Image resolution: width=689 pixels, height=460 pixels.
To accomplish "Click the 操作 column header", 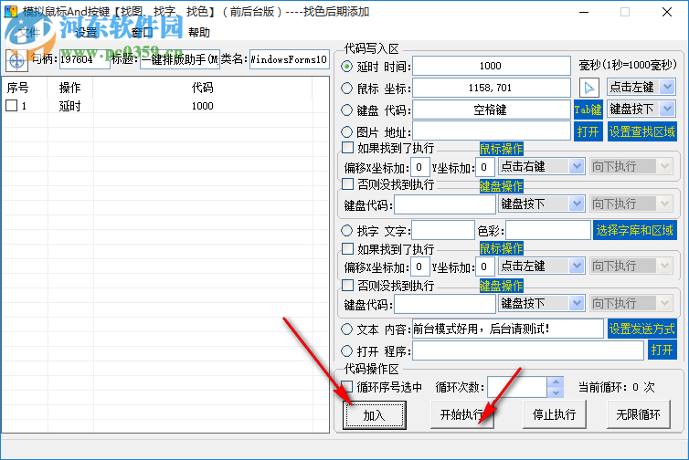I will coord(69,88).
